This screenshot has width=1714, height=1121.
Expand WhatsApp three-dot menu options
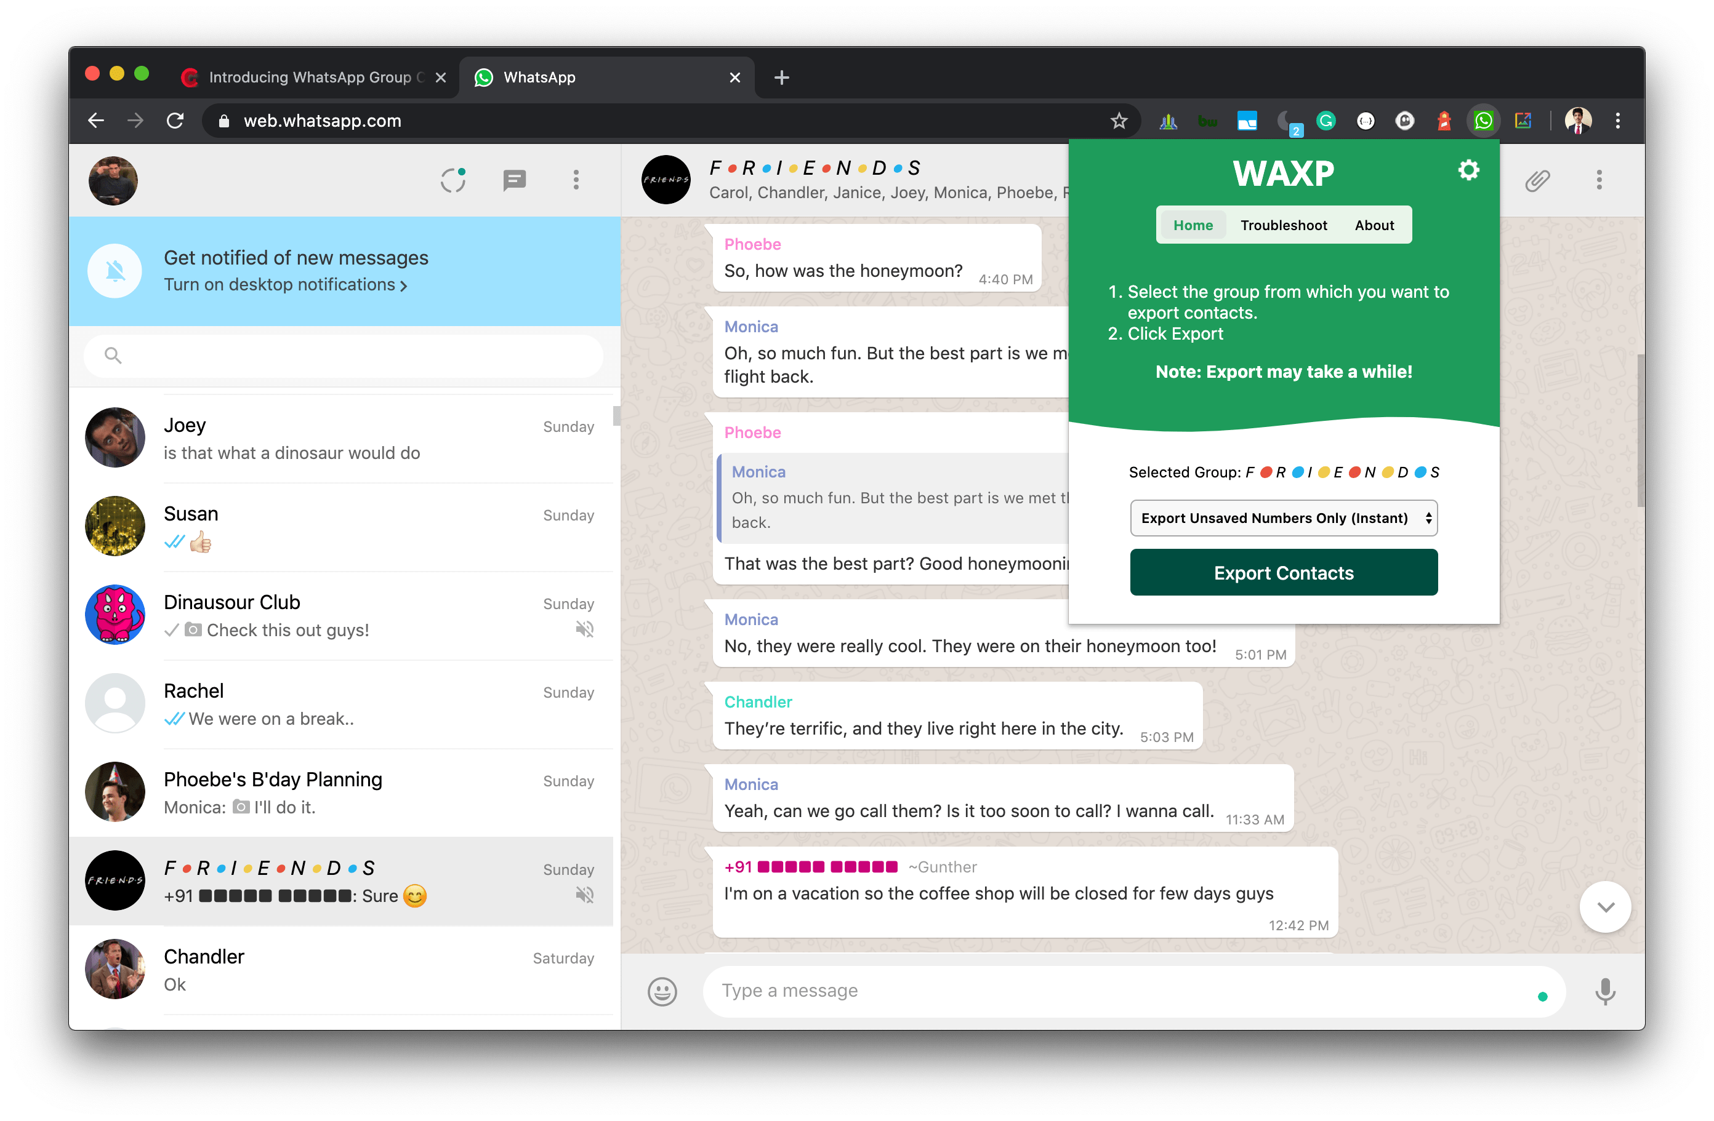click(x=576, y=180)
